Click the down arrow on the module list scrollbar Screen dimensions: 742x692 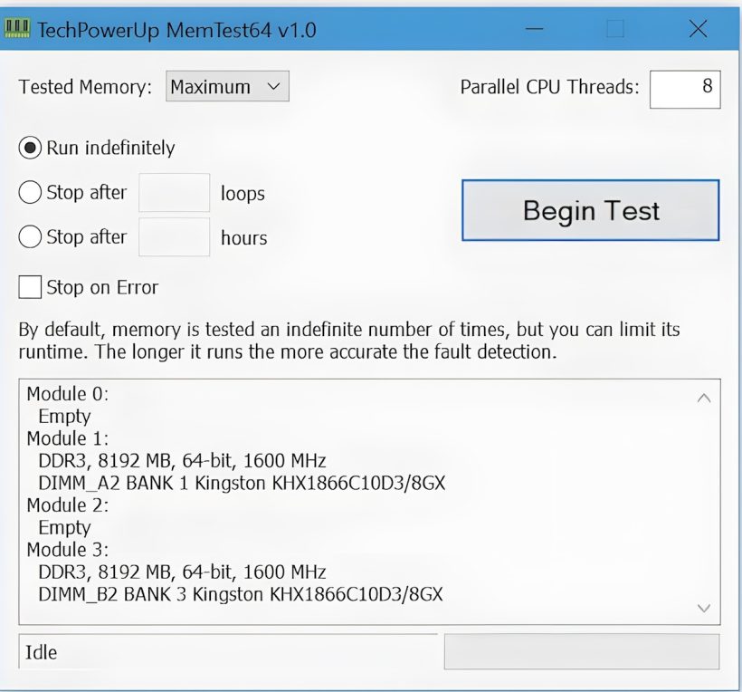click(705, 610)
